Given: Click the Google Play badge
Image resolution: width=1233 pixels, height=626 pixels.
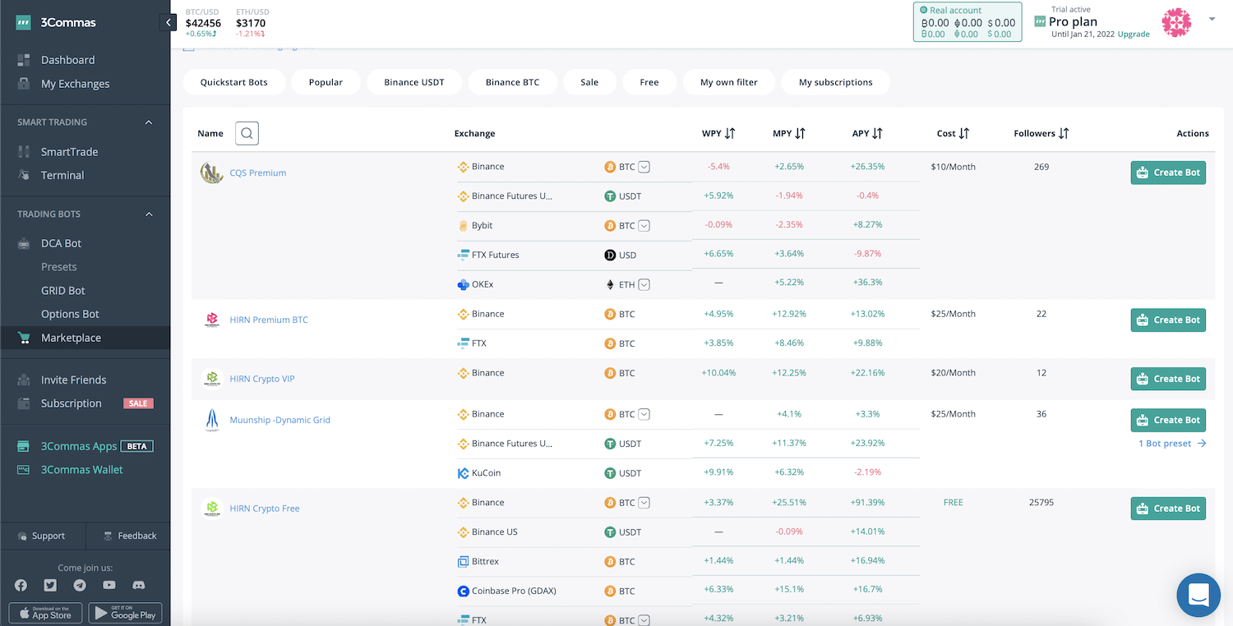Looking at the screenshot, I should click(x=125, y=613).
